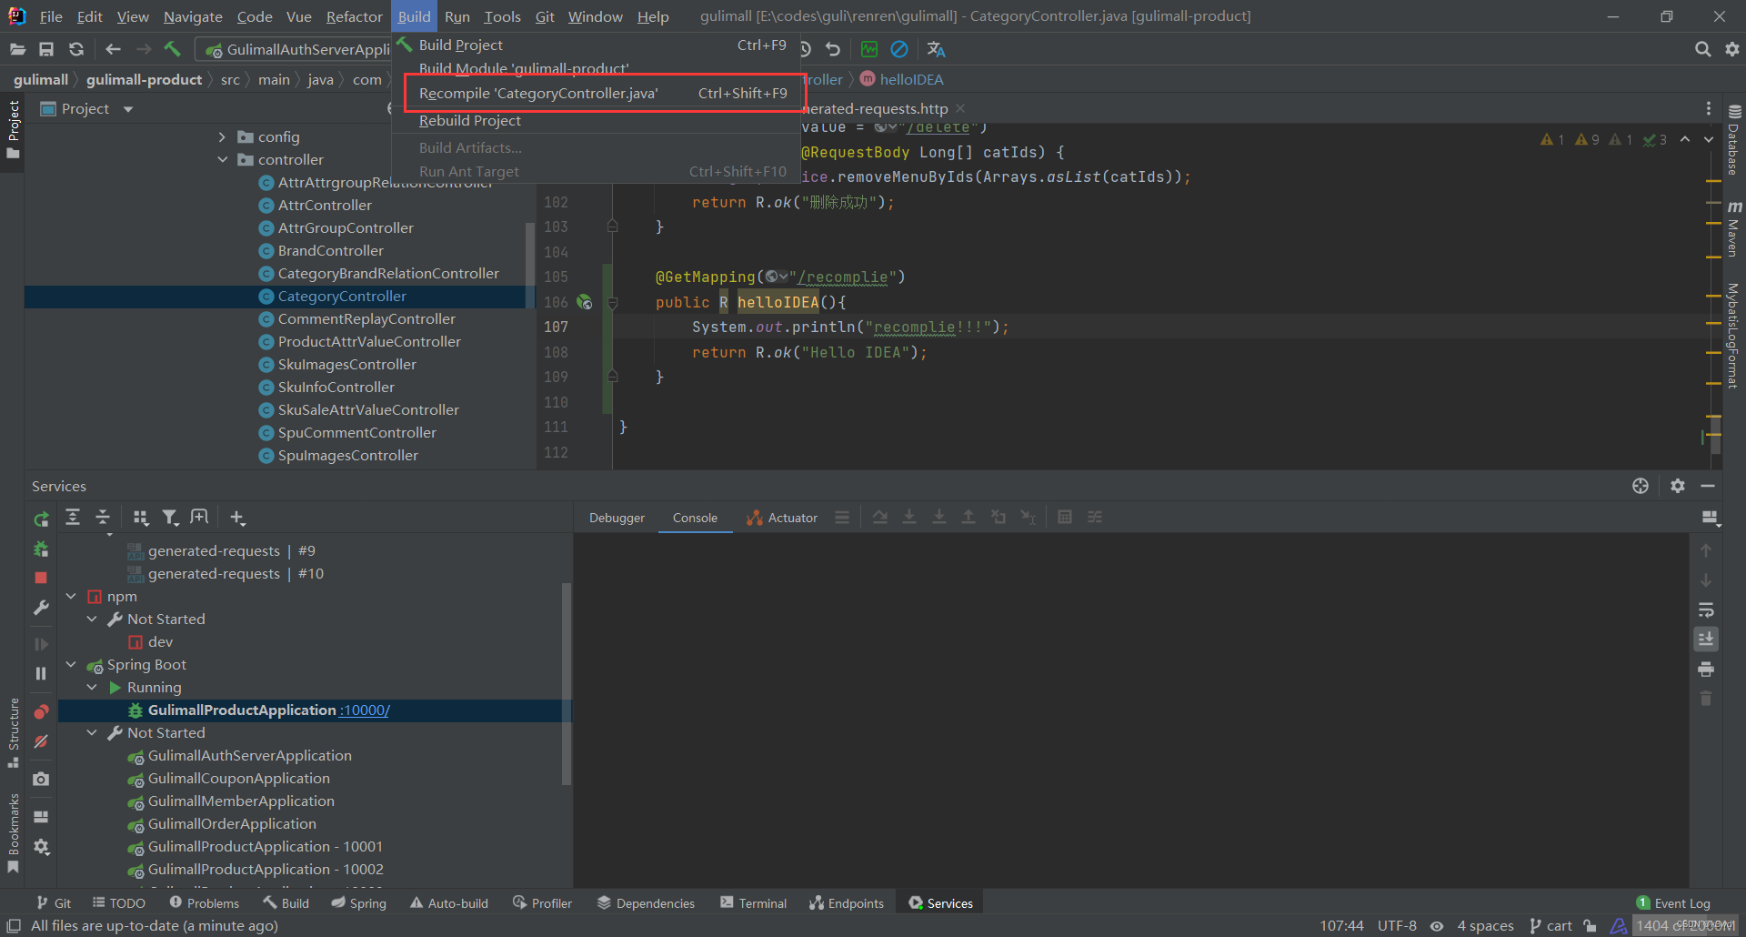This screenshot has width=1746, height=937.
Task: Click the Print icon in console sidebar
Action: coord(1706,670)
